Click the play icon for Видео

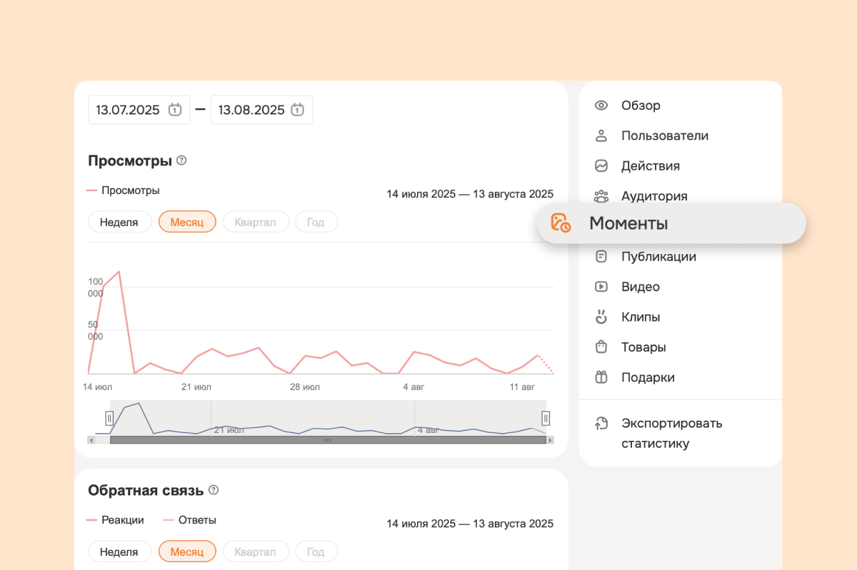[x=601, y=287]
